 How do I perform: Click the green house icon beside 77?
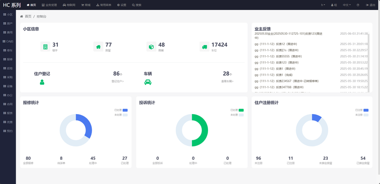pos(98,47)
